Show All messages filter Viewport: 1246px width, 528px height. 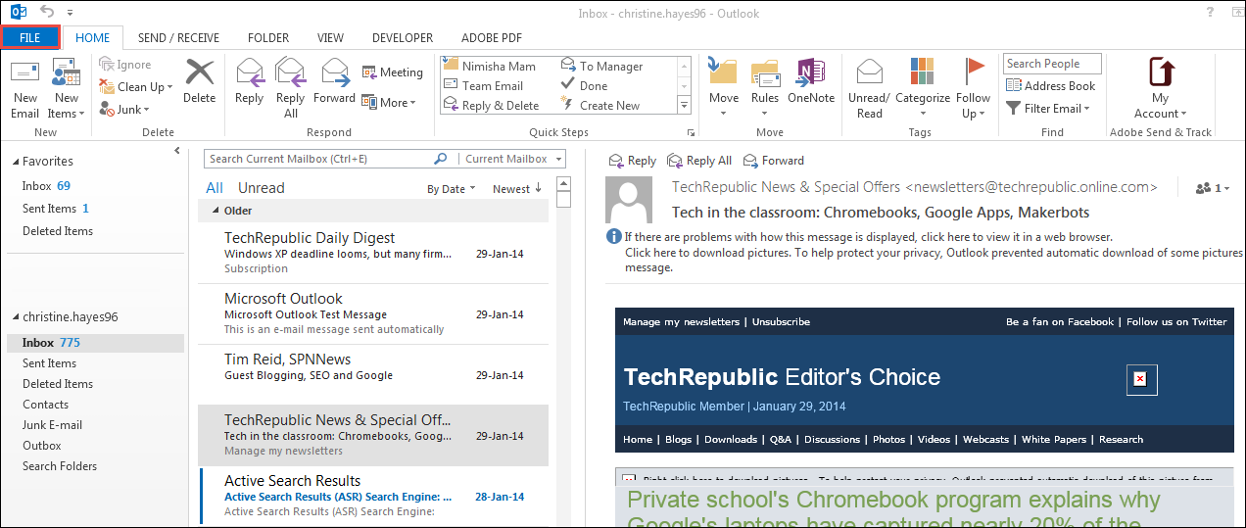(x=215, y=188)
